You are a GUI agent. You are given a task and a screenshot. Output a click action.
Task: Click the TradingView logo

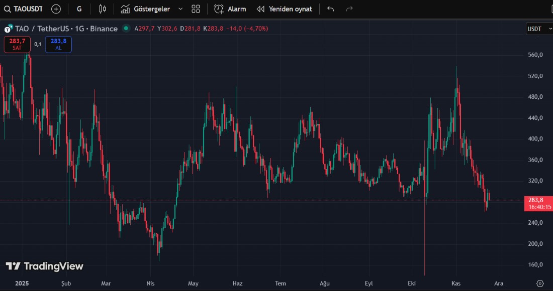click(x=44, y=266)
